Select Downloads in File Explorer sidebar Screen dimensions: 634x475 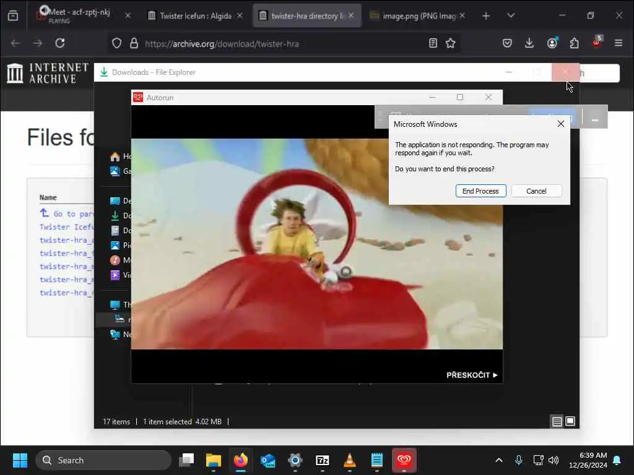(121, 216)
